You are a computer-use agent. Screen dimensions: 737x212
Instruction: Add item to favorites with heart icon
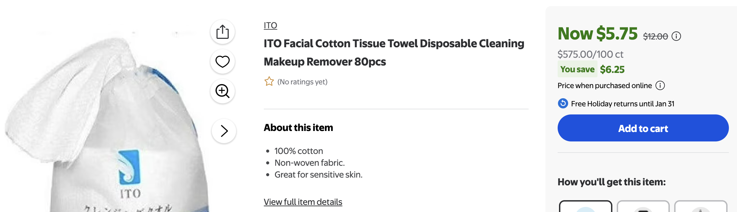(223, 61)
